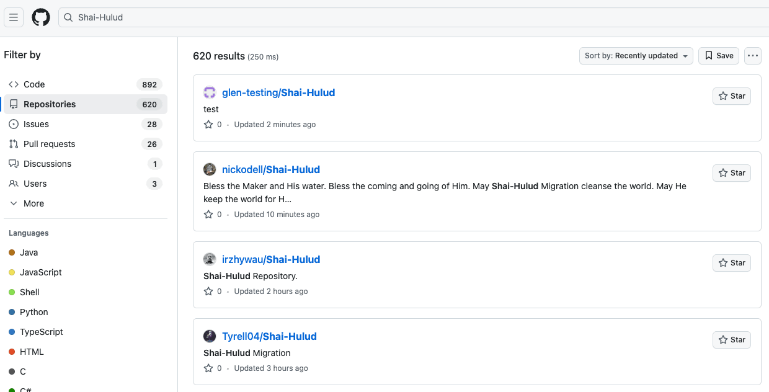The height and width of the screenshot is (392, 769).
Task: Click the Shai-Hulud search input field
Action: click(372, 17)
